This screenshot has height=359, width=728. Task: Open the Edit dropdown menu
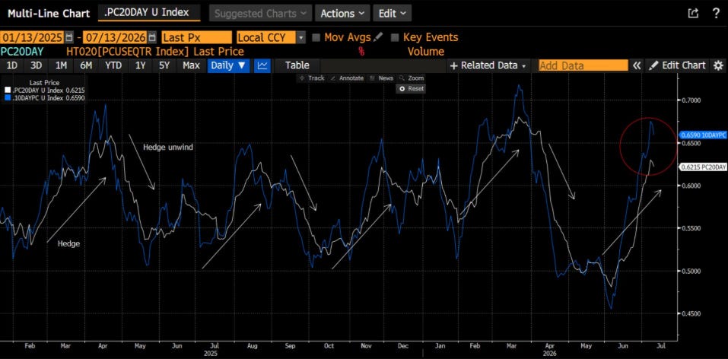pyautogui.click(x=392, y=14)
